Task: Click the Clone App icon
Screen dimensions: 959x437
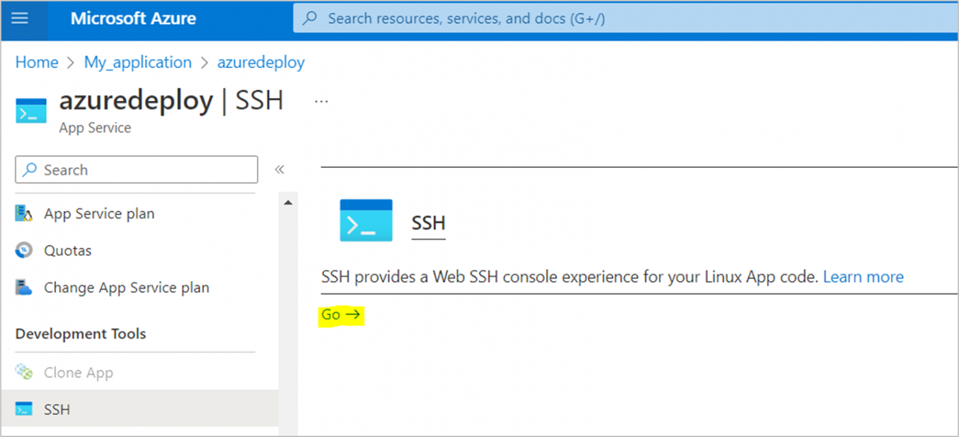Action: [x=22, y=372]
